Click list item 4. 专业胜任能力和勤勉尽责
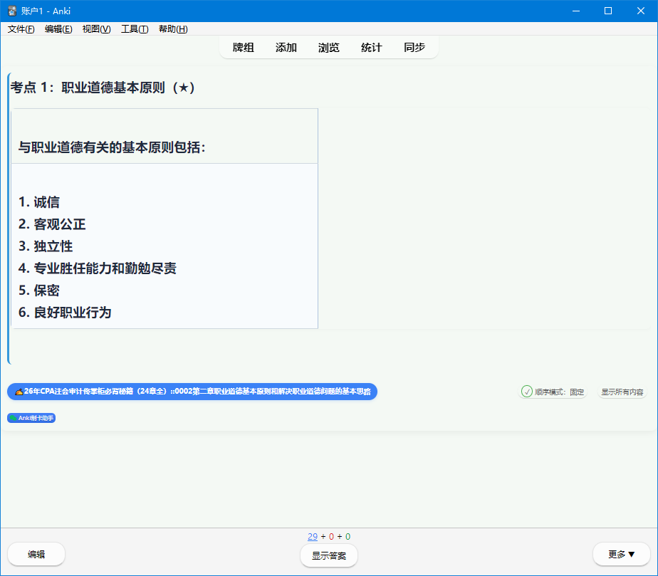The height and width of the screenshot is (576, 658). 98,268
